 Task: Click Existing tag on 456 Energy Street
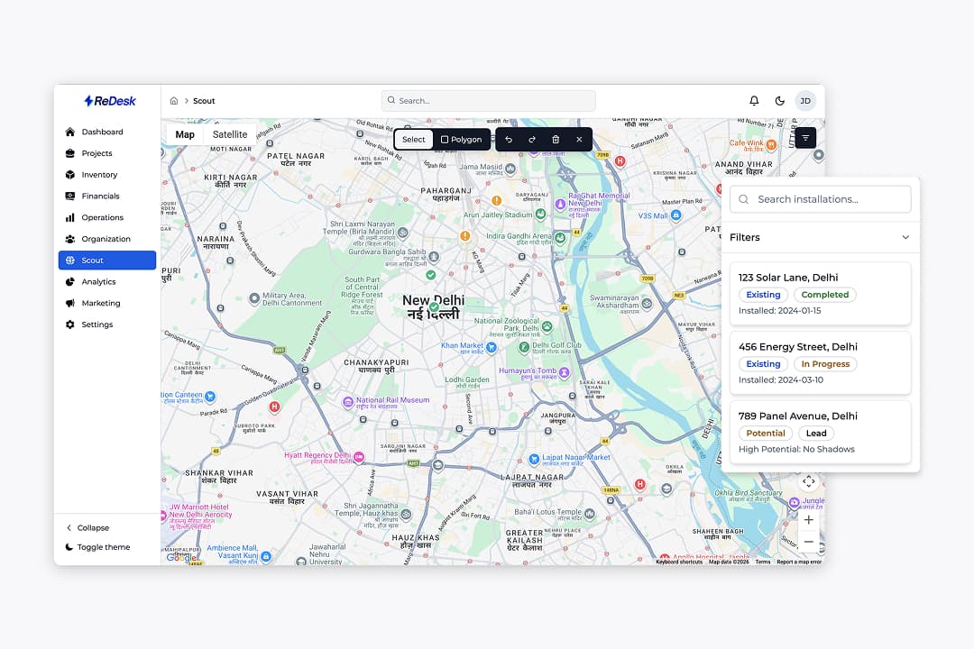coord(764,364)
